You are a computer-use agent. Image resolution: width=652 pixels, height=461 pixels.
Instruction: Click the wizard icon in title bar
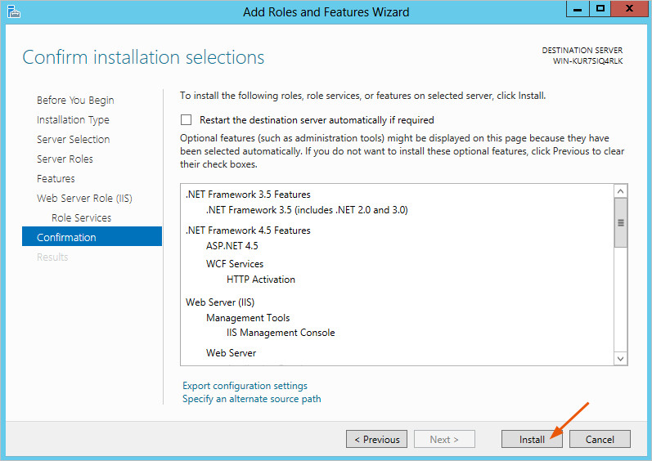12,11
